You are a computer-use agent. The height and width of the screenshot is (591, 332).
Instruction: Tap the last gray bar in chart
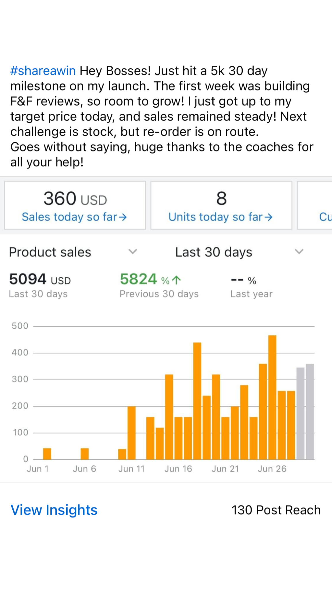310,412
